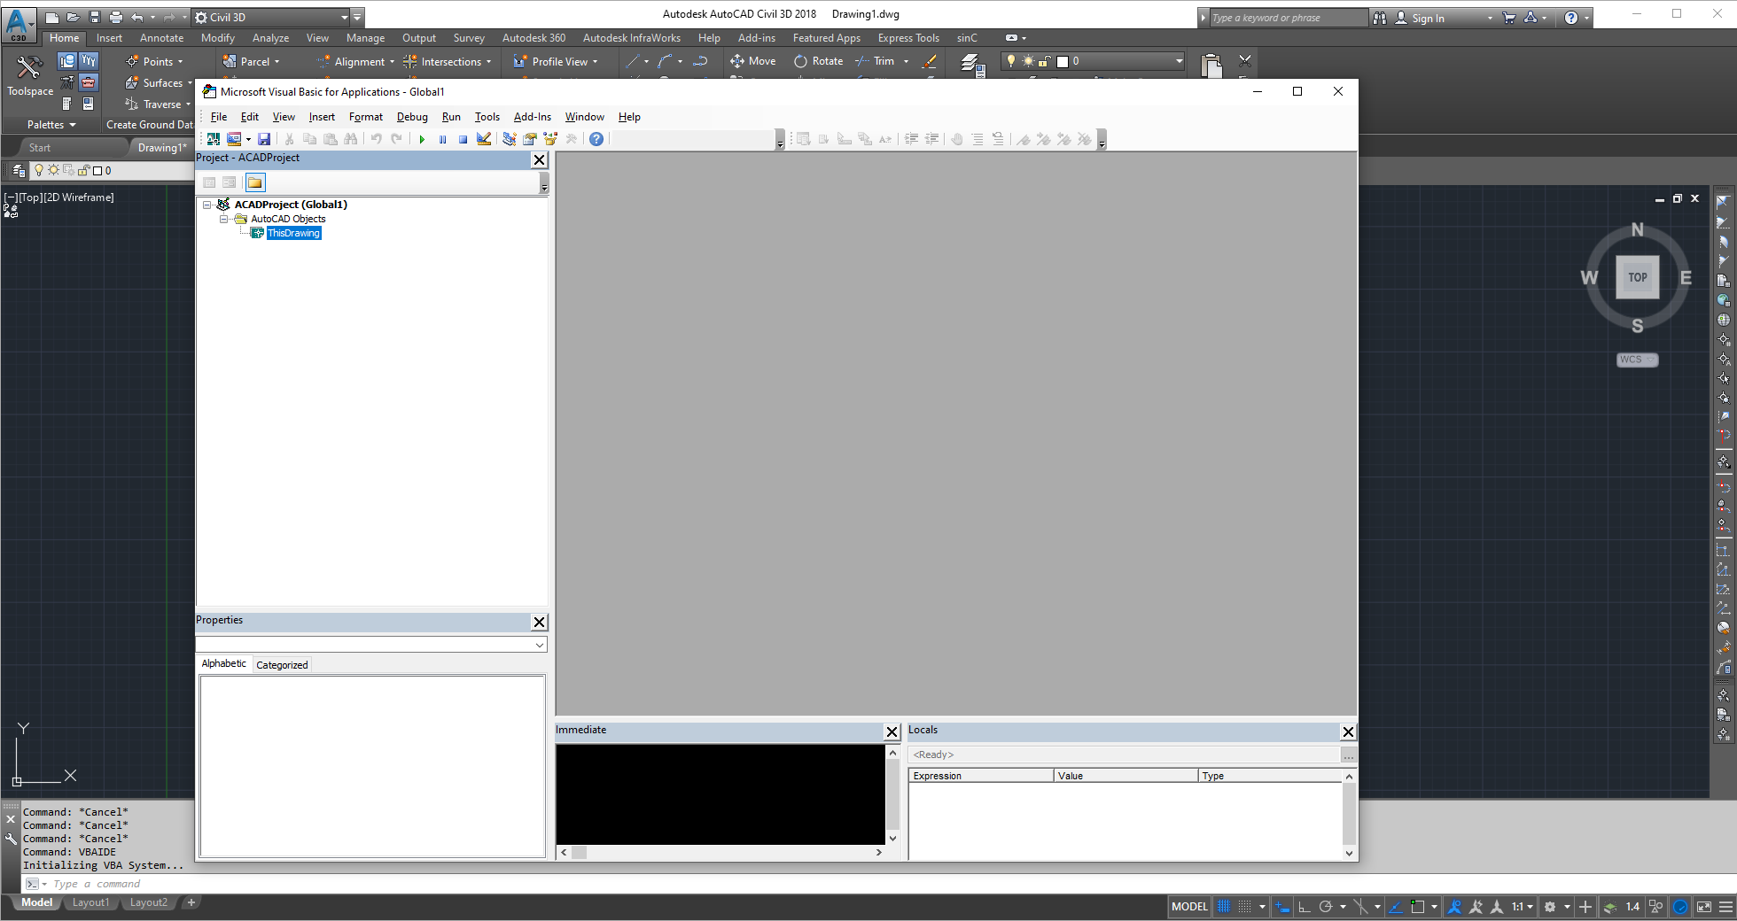Viewport: 1737px width, 921px height.
Task: Open the Express Tools ribbon tab
Action: click(908, 38)
